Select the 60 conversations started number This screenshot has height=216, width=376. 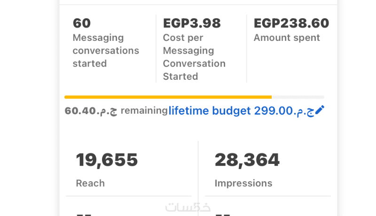point(82,23)
